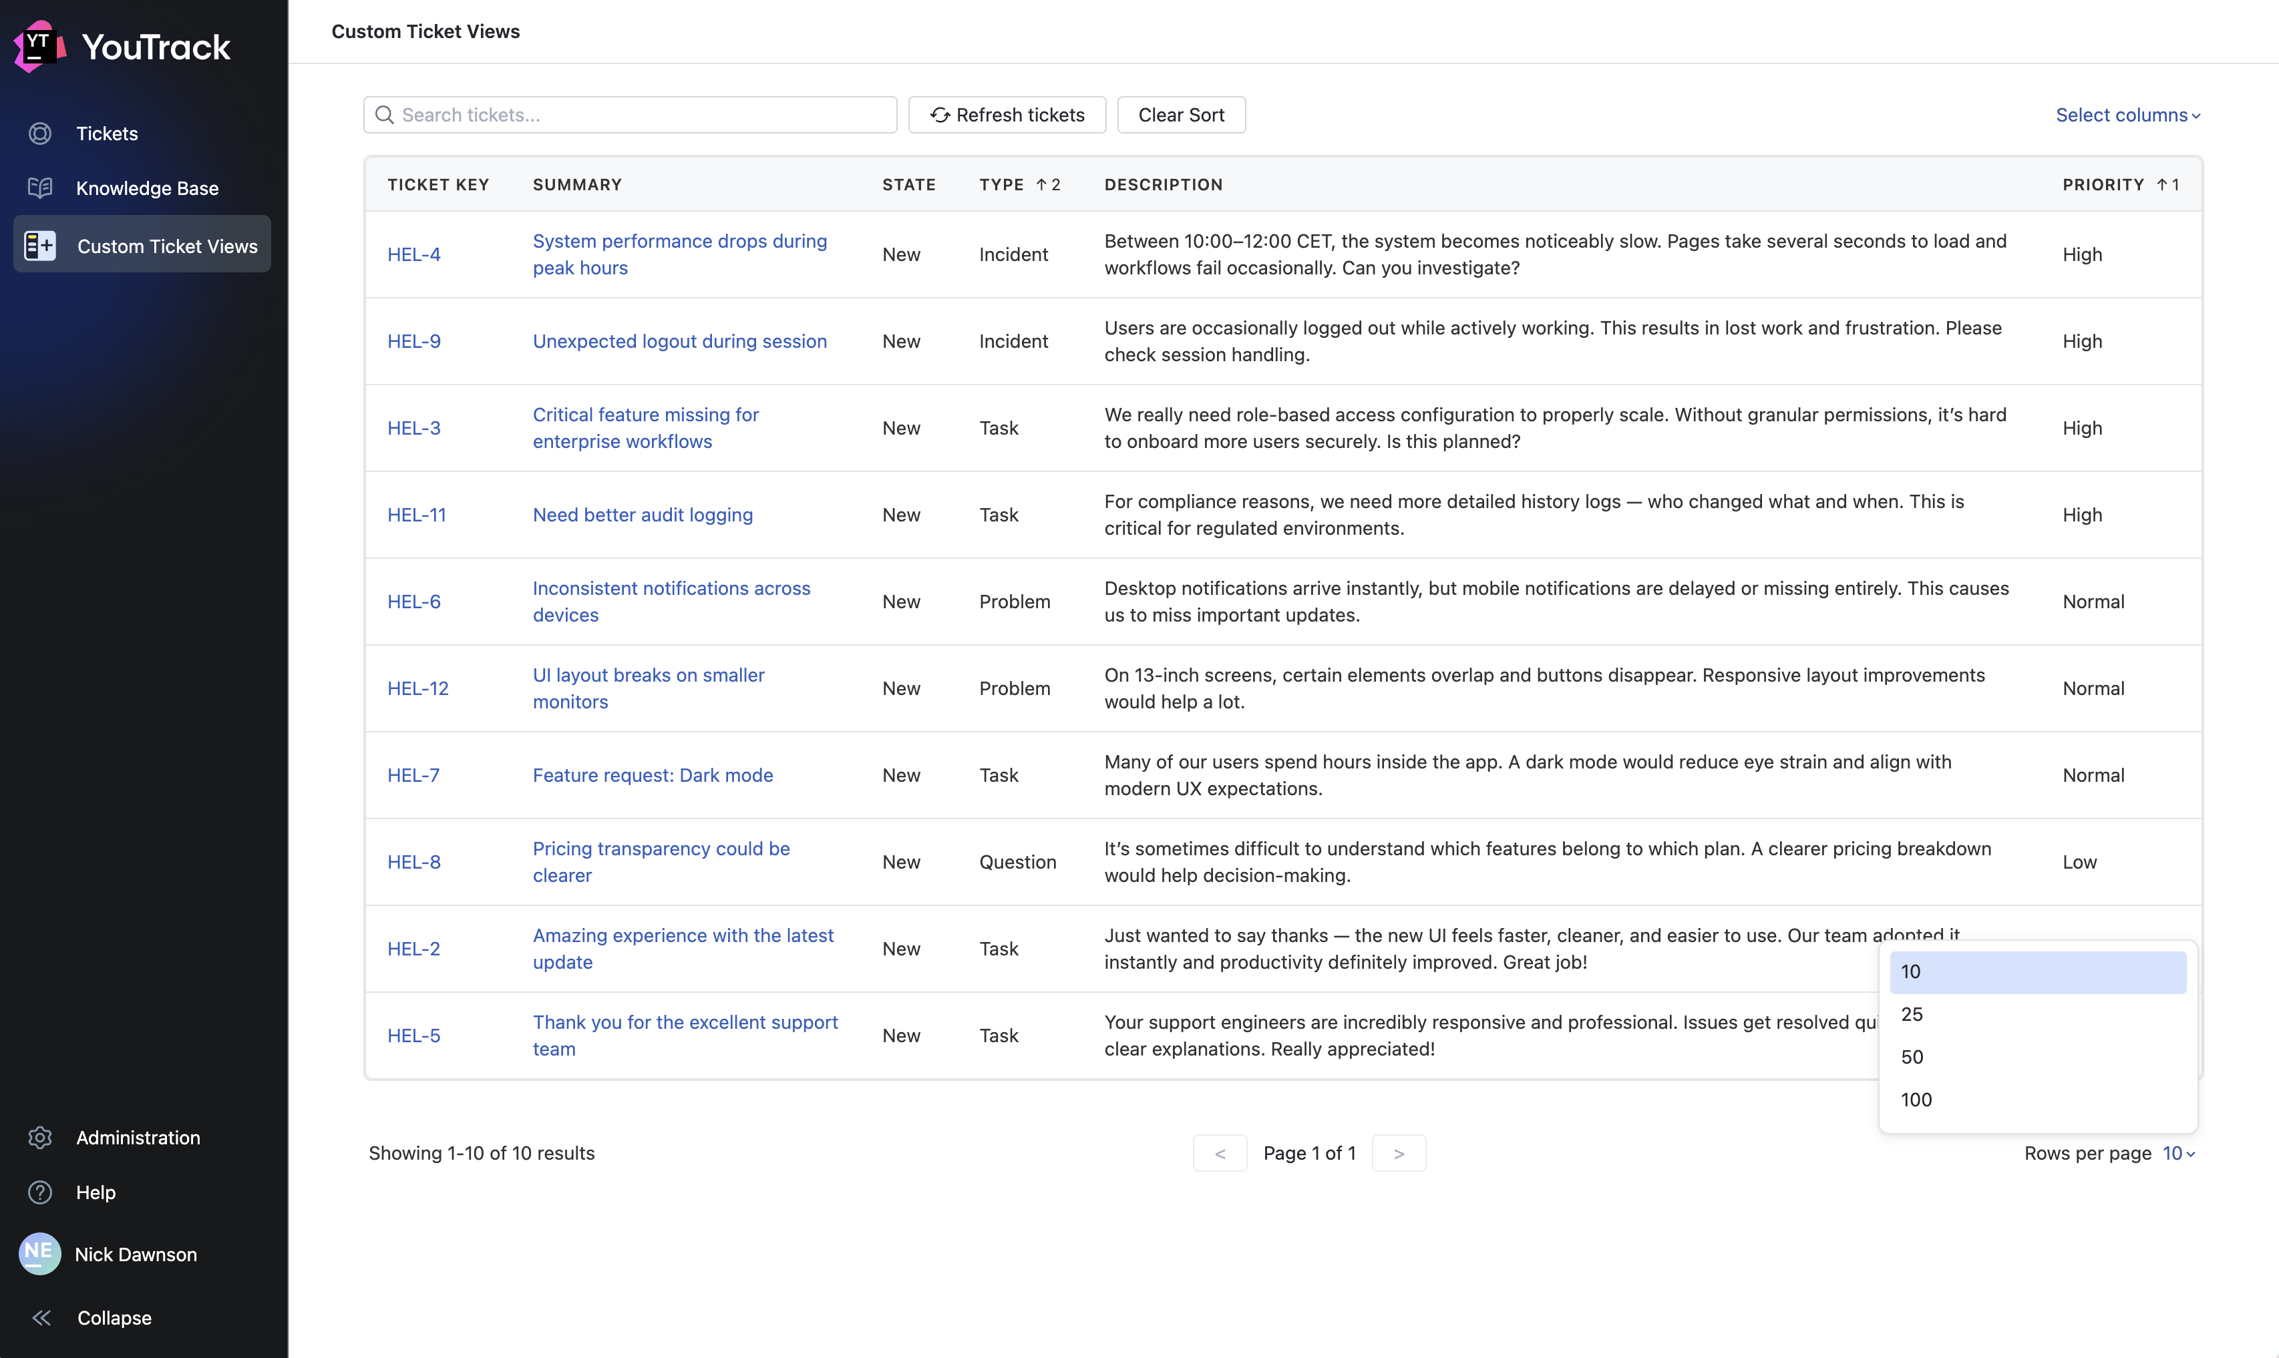Open ticket HEL-6 link

[413, 602]
